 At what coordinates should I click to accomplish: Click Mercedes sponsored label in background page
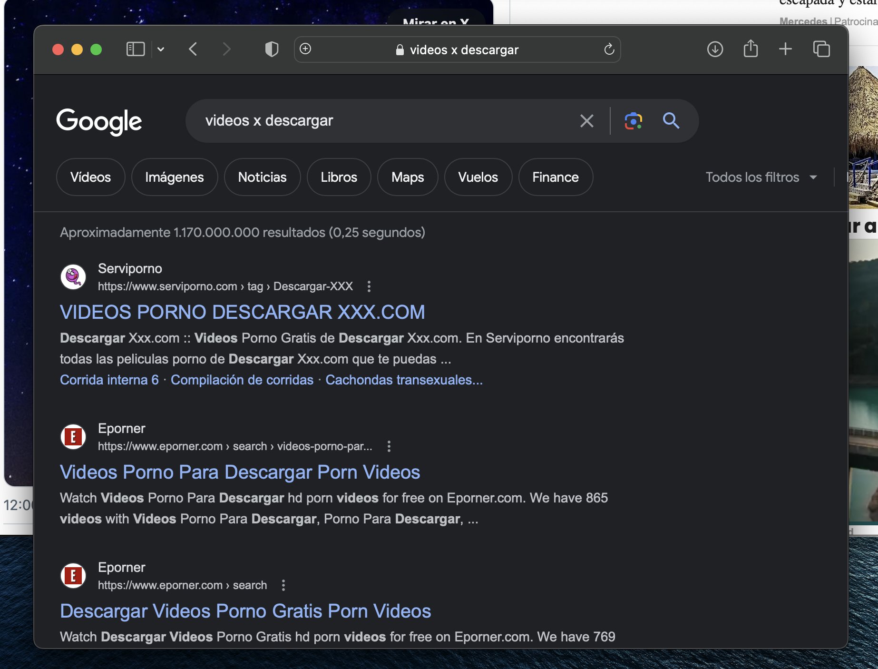tap(803, 21)
